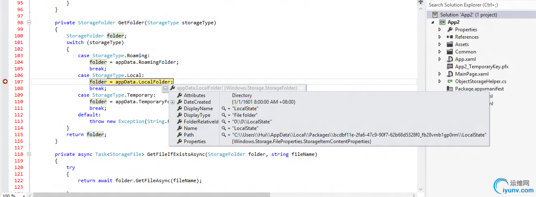The width and height of the screenshot is (536, 197).
Task: Click the References icon in Solution Explorer
Action: coord(450,37)
